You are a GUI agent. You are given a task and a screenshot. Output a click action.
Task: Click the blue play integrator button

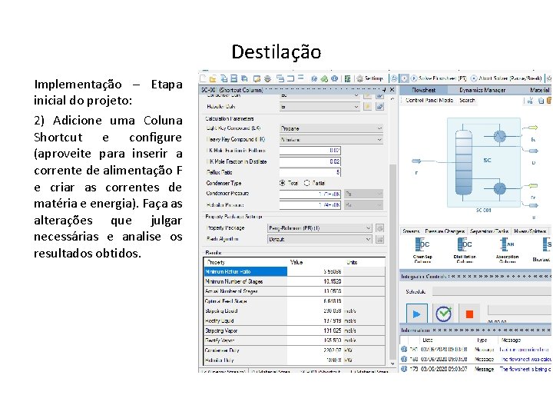416,314
